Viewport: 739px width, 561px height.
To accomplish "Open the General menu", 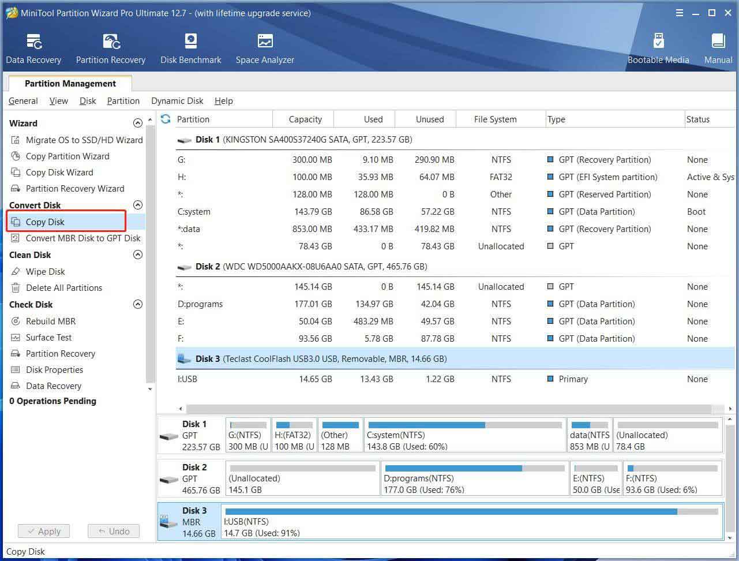I will [x=23, y=101].
